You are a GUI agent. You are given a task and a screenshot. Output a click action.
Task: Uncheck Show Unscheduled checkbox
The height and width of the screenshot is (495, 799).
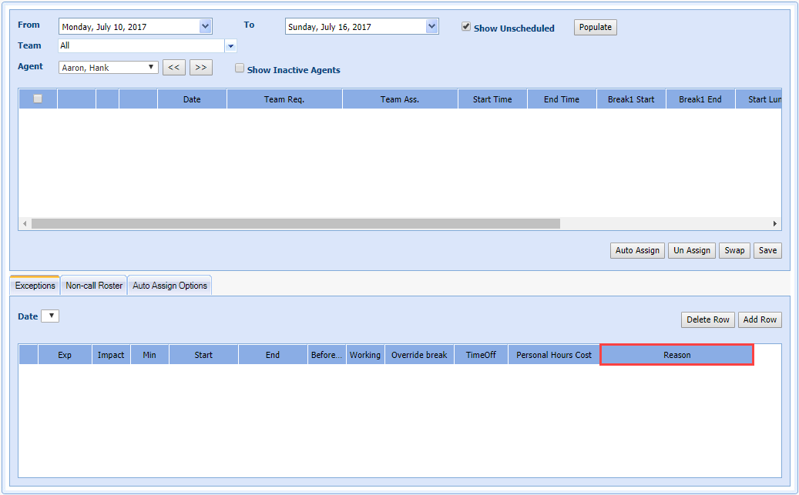tap(466, 27)
